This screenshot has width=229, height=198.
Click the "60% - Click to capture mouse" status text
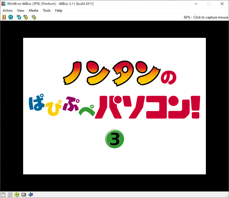click(206, 17)
